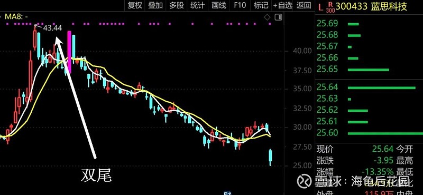Click the last gap-down candlestick near 25
This screenshot has height=195, width=423.
pos(270,158)
